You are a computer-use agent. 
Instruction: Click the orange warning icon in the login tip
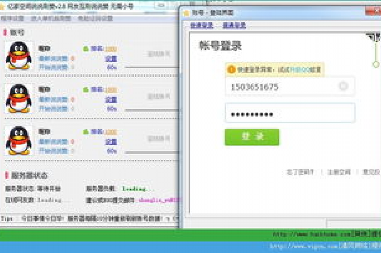pyautogui.click(x=231, y=69)
